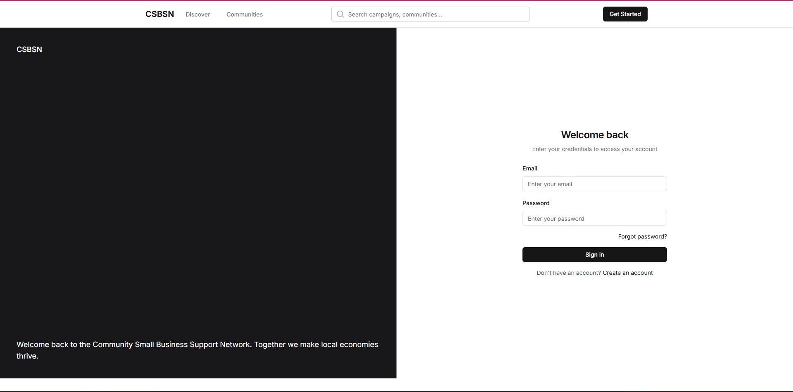Click the CSBSN brand text on dark panel
The image size is (793, 392).
tap(29, 50)
